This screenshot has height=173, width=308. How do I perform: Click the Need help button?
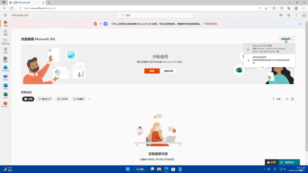tap(289, 163)
